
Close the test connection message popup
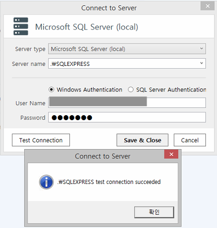(171, 154)
